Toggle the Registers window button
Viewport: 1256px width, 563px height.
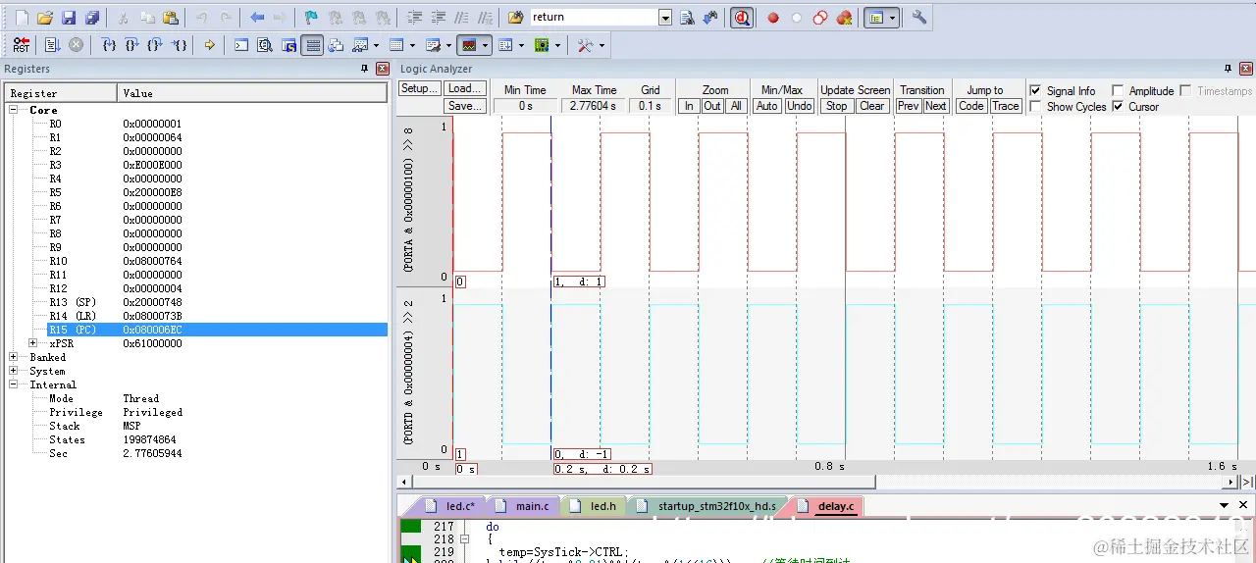(x=312, y=45)
